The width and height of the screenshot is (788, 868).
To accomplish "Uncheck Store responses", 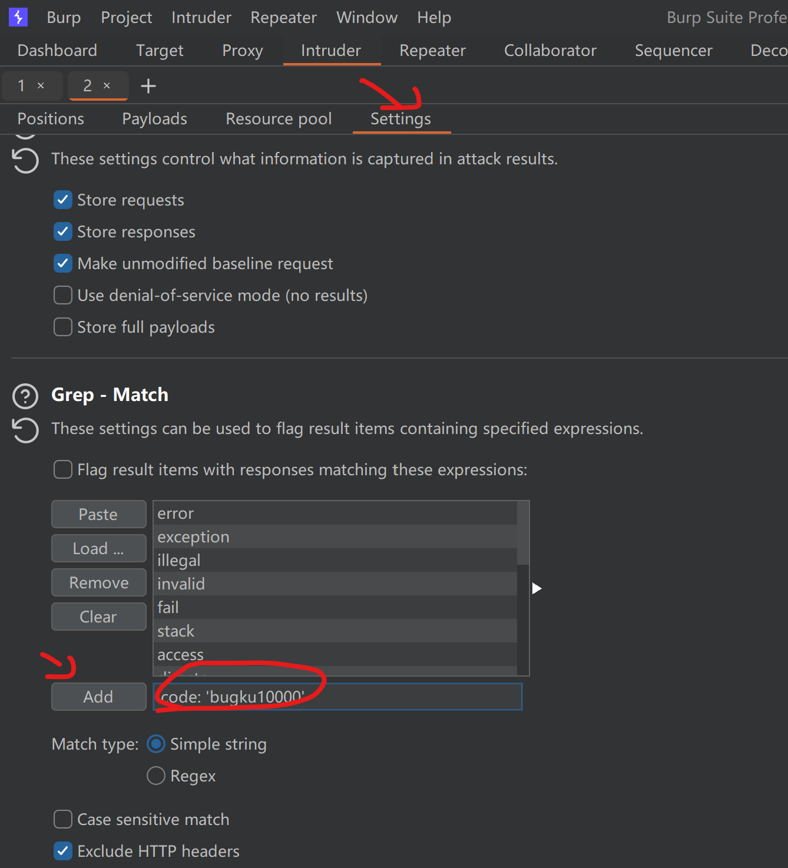I will tap(63, 231).
